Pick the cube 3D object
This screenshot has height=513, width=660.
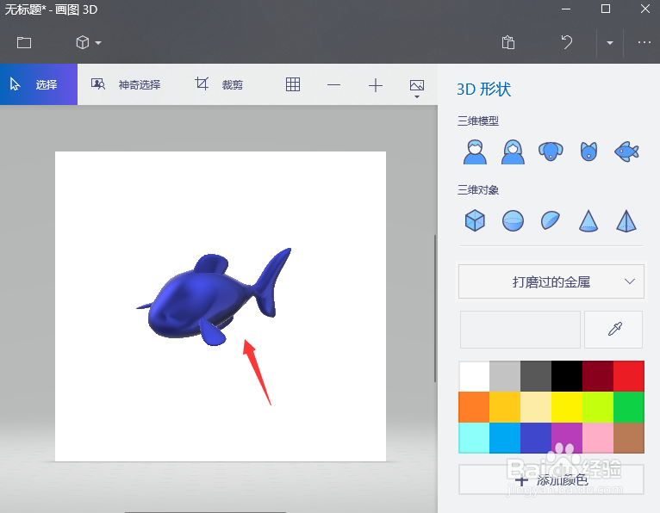(x=475, y=220)
